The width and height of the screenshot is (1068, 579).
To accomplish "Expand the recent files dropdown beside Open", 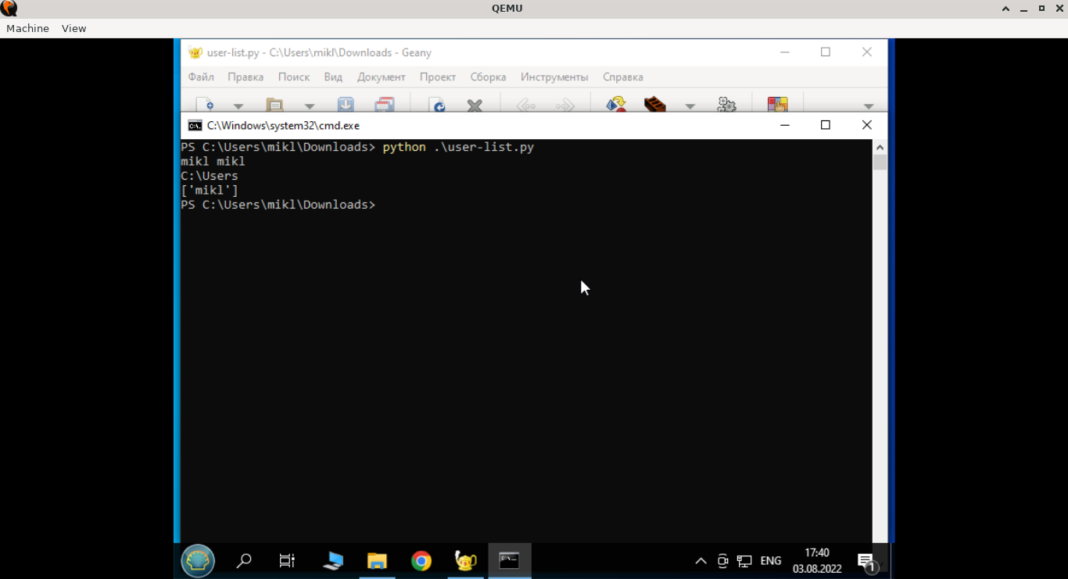I will (x=310, y=105).
